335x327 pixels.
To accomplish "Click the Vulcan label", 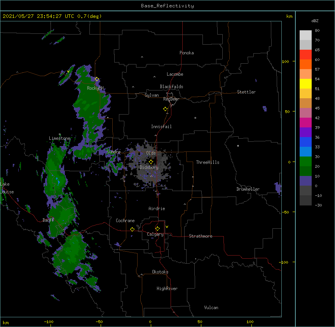I will tap(211, 308).
